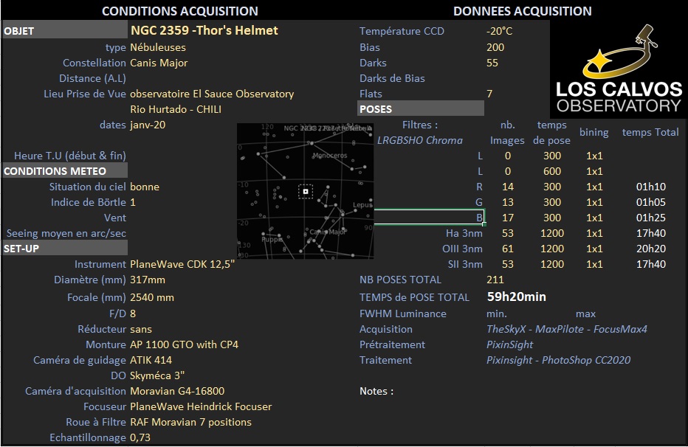Select the R row total '01h10'

(651, 187)
